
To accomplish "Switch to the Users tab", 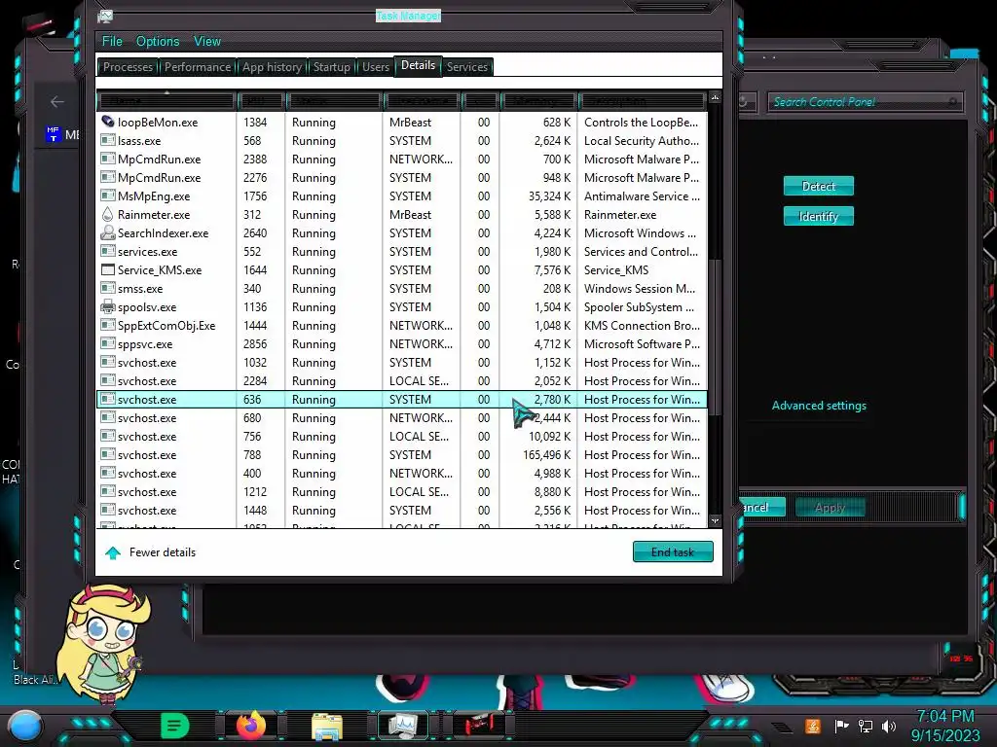I will [x=375, y=67].
